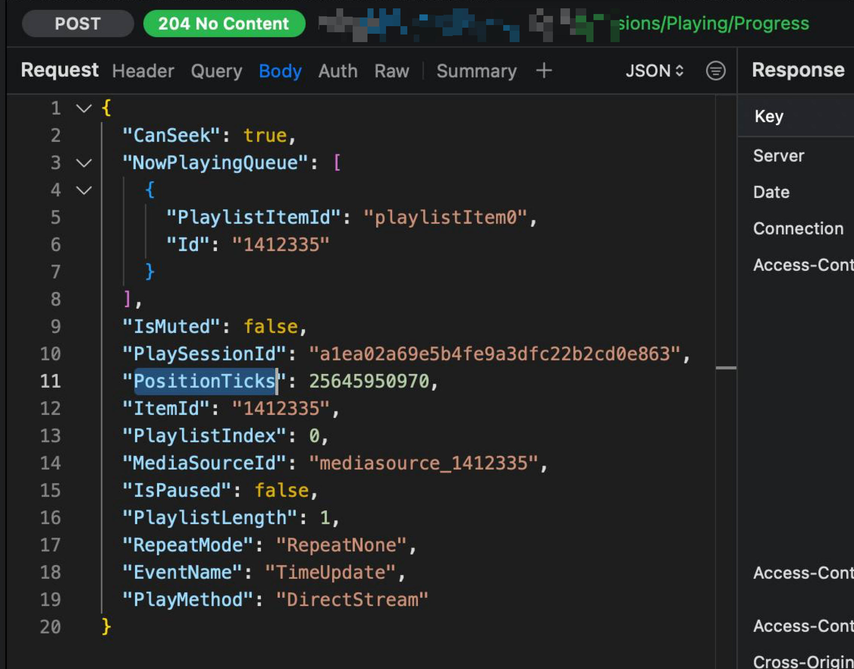
Task: Click the Key column header
Action: (769, 116)
